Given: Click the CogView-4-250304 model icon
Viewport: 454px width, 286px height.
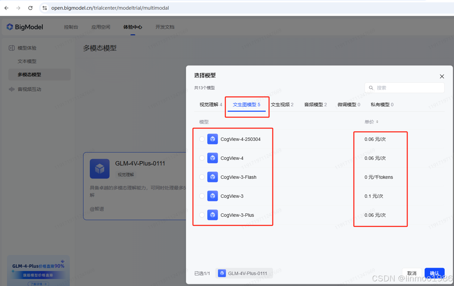Looking at the screenshot, I should coord(213,139).
